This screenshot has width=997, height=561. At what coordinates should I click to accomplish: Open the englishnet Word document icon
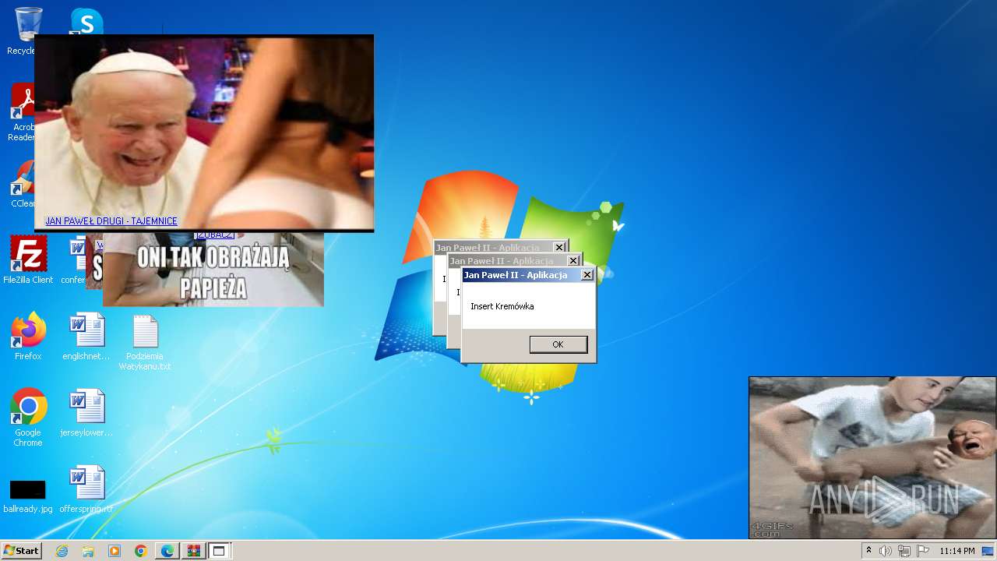point(86,336)
